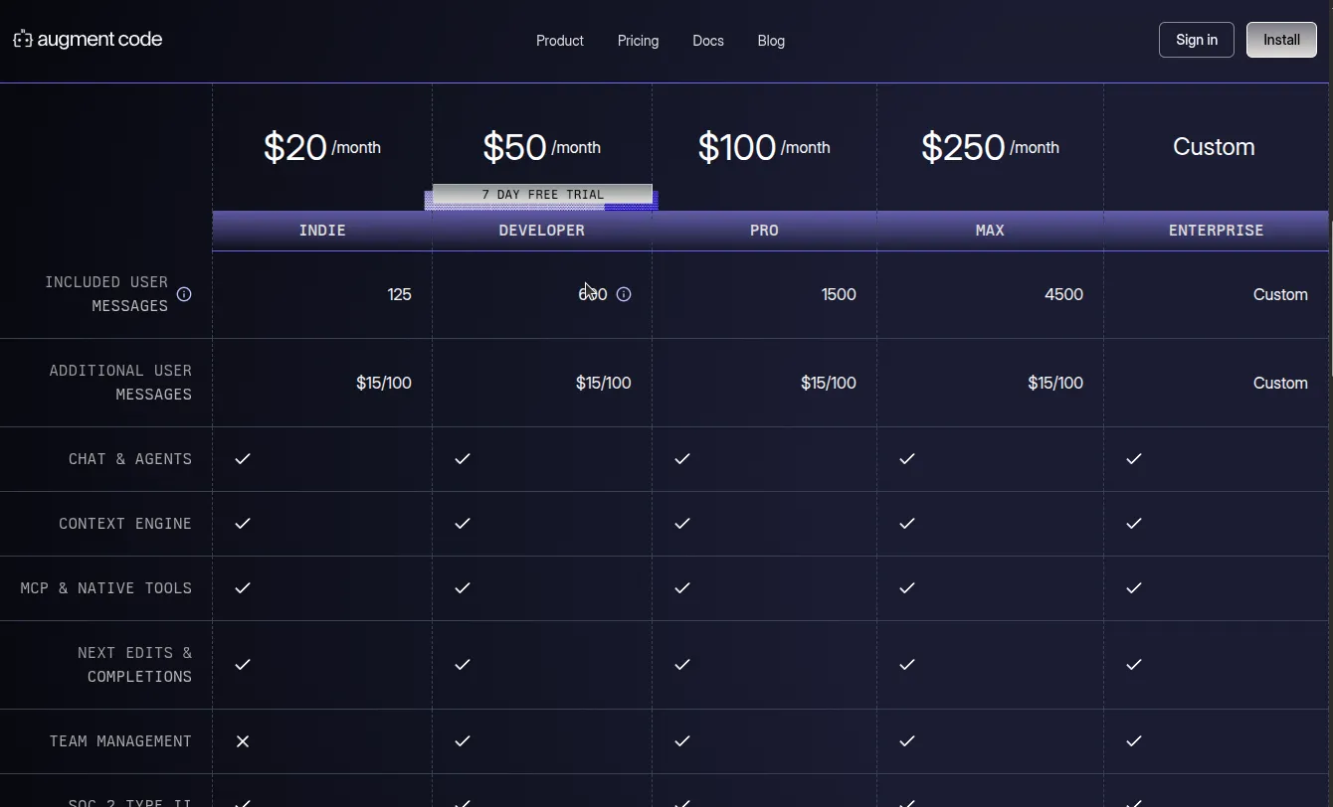Click the Developer Next Edits & Completions checkmark
This screenshot has width=1333, height=807.
463,665
